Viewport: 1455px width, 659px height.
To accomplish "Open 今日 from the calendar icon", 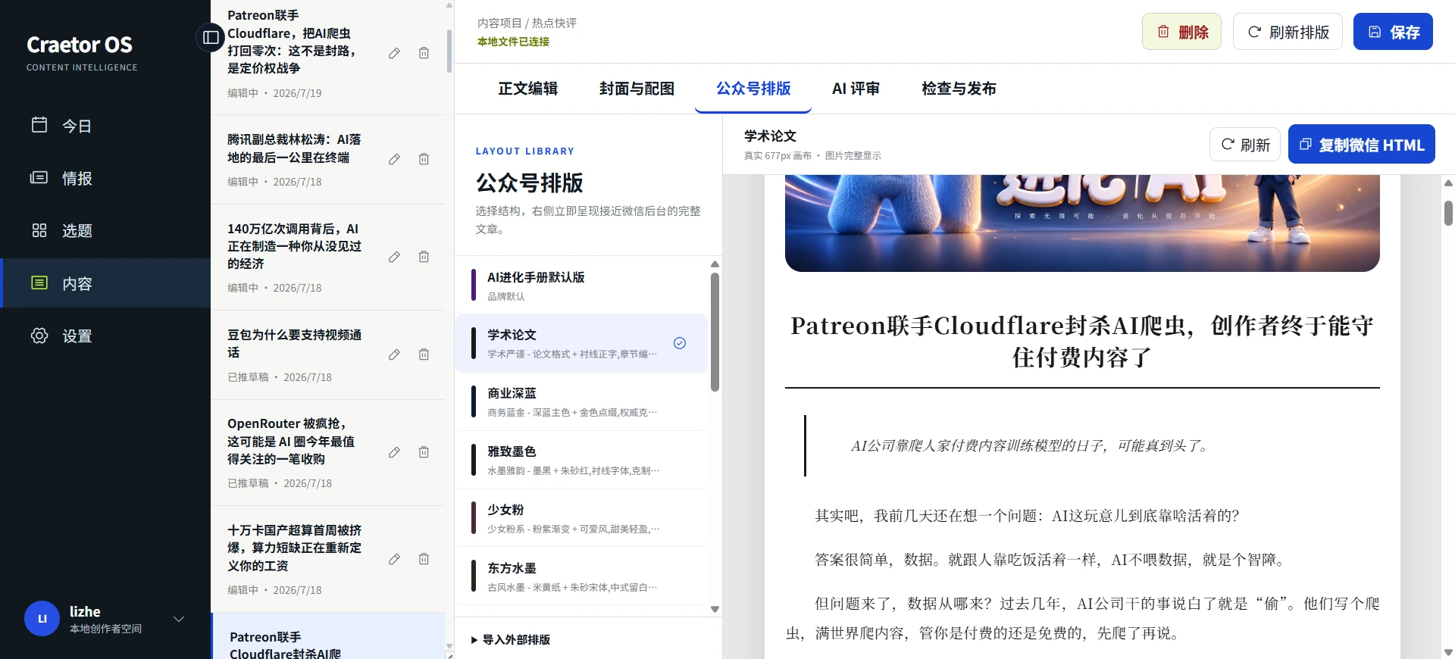I will pyautogui.click(x=39, y=124).
